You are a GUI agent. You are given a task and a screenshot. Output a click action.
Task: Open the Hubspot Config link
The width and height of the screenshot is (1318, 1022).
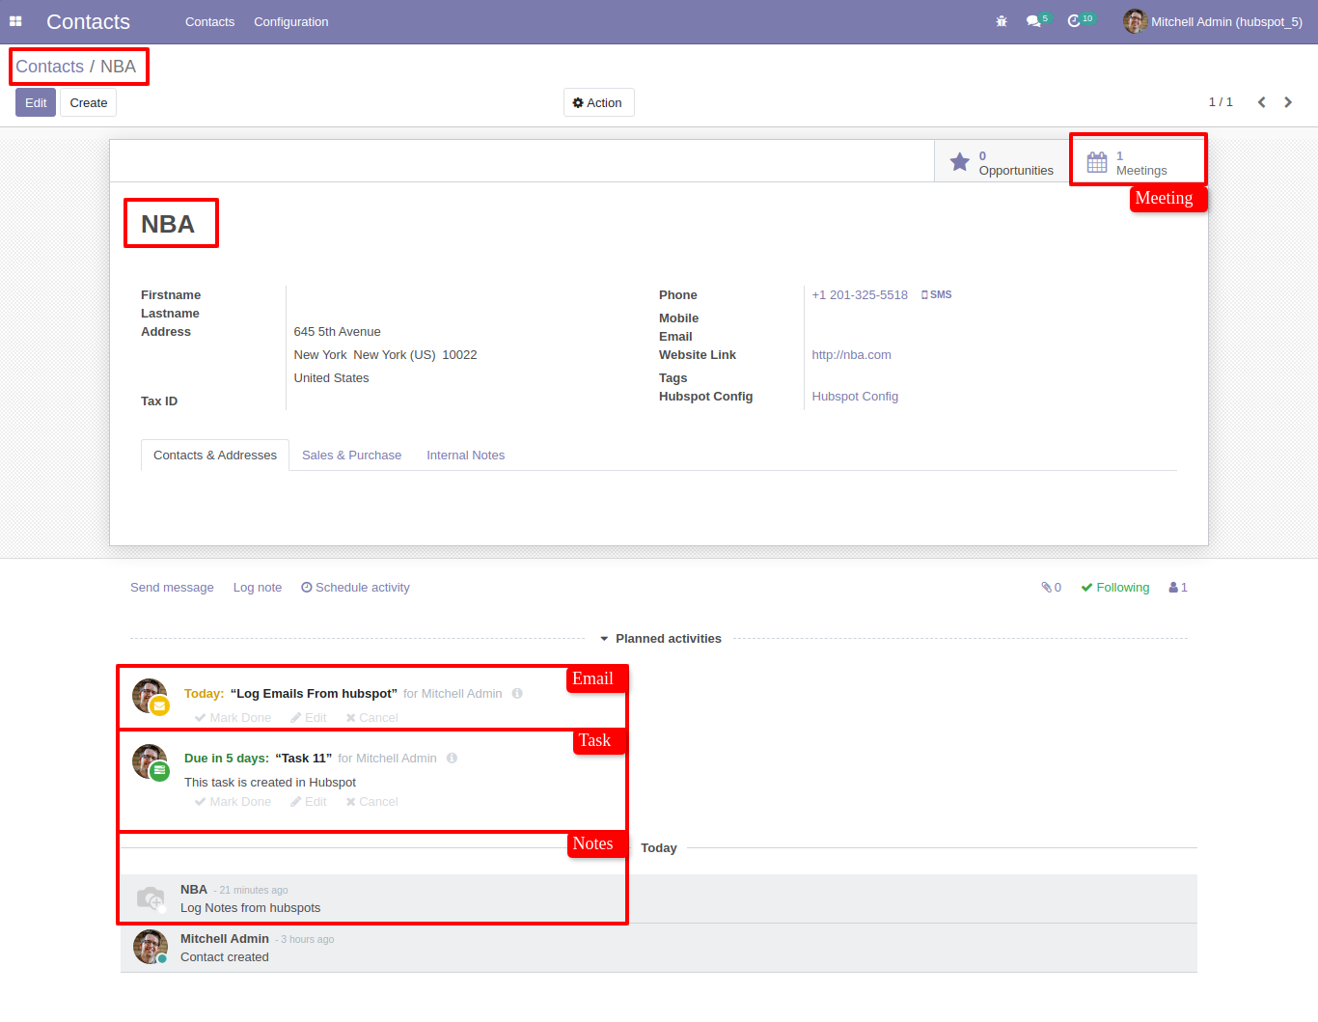coord(855,397)
